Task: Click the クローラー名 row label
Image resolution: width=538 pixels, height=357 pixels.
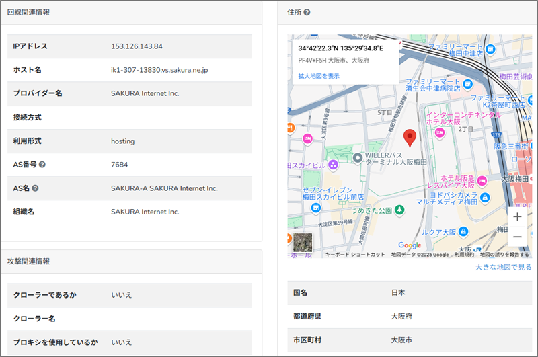Action: click(34, 319)
